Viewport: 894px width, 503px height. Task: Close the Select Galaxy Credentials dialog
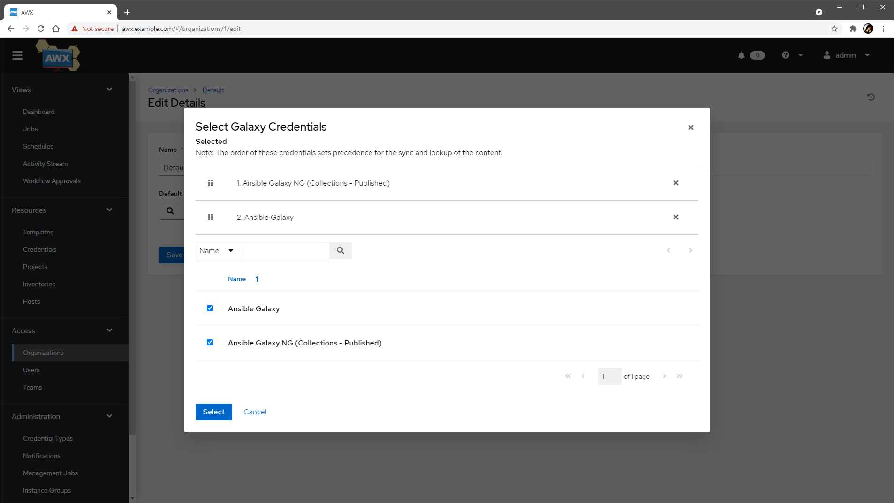[x=690, y=128]
